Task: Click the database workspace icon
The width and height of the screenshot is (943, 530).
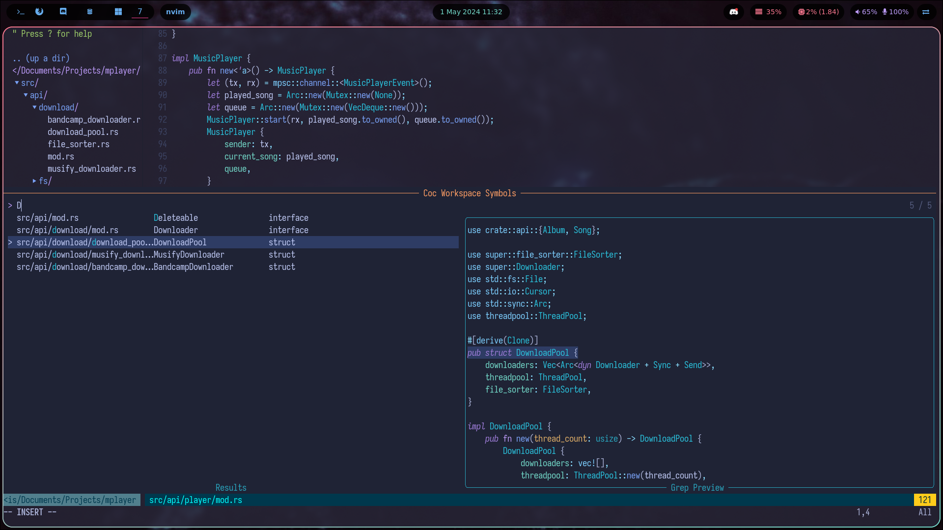Action: 89,12
